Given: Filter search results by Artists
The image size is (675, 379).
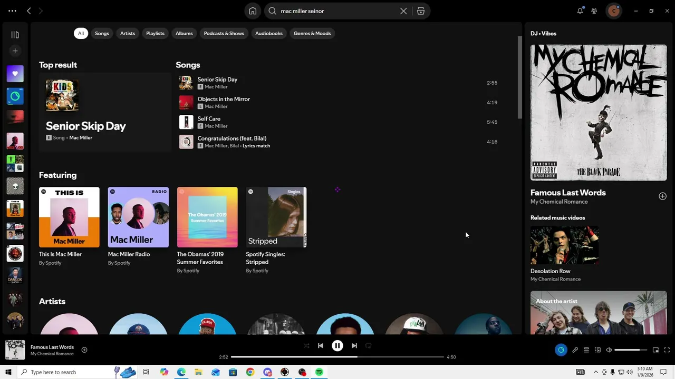Looking at the screenshot, I should (128, 33).
